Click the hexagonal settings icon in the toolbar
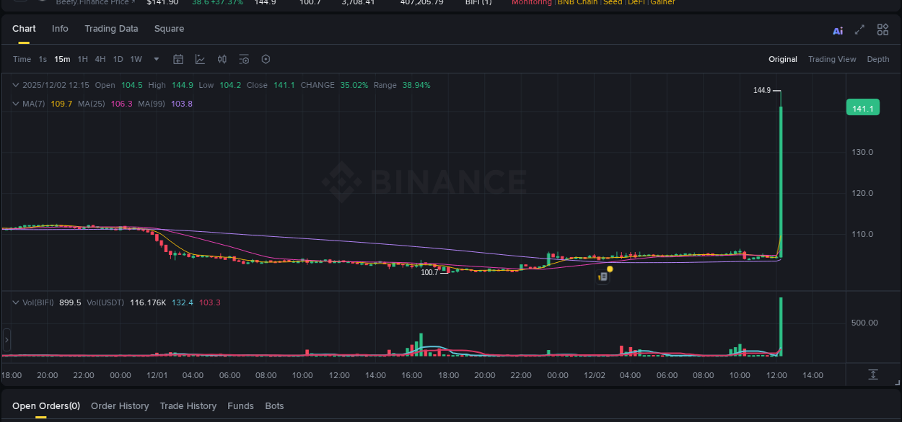This screenshot has height=422, width=902. 266,59
